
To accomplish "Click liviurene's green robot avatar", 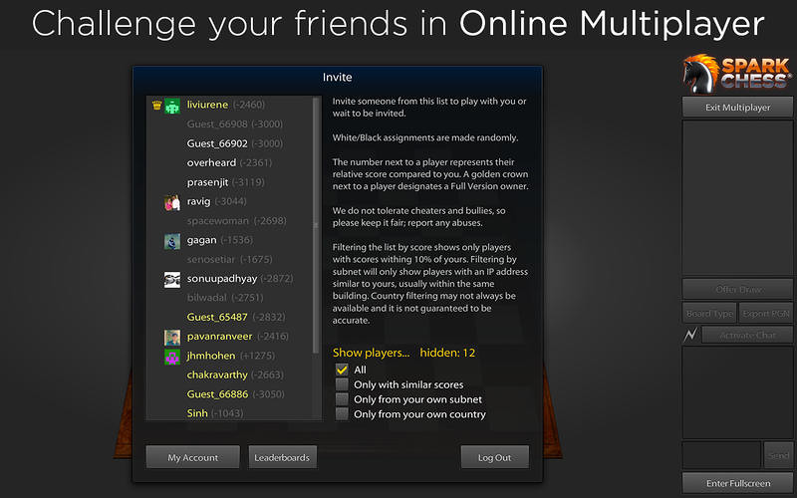I will pyautogui.click(x=172, y=105).
